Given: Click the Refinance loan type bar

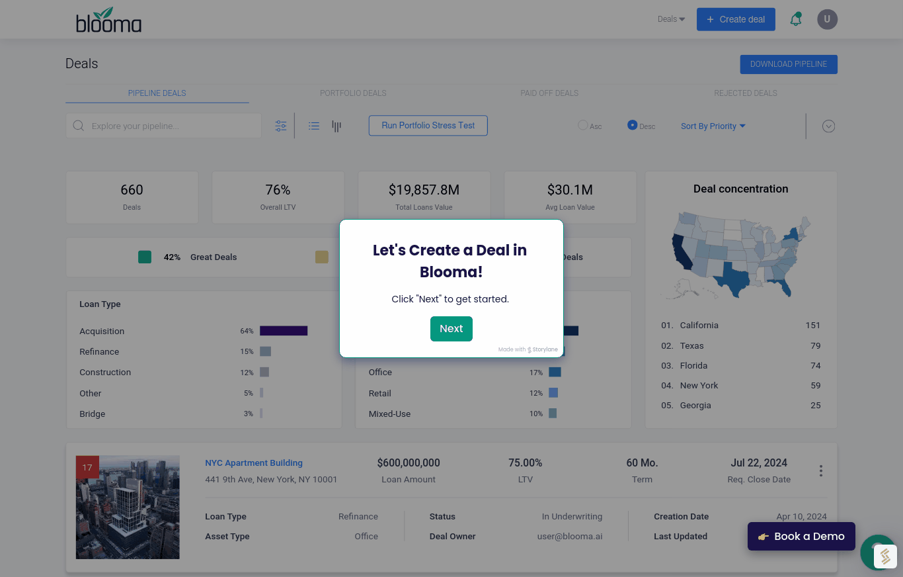Looking at the screenshot, I should pyautogui.click(x=265, y=351).
